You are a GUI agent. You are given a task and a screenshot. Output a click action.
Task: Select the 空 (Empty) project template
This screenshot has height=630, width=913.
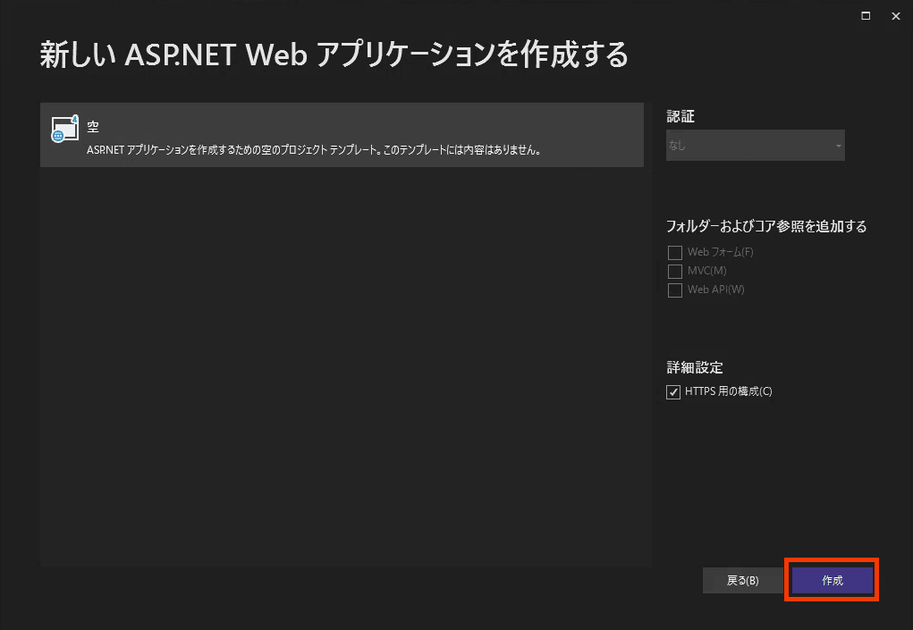click(342, 135)
